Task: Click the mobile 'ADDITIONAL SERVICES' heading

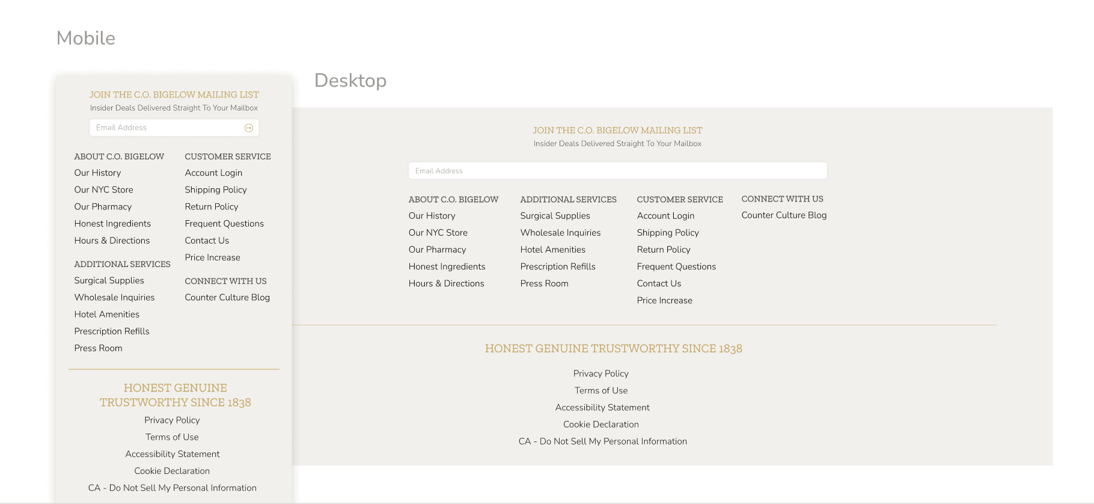Action: (x=122, y=263)
